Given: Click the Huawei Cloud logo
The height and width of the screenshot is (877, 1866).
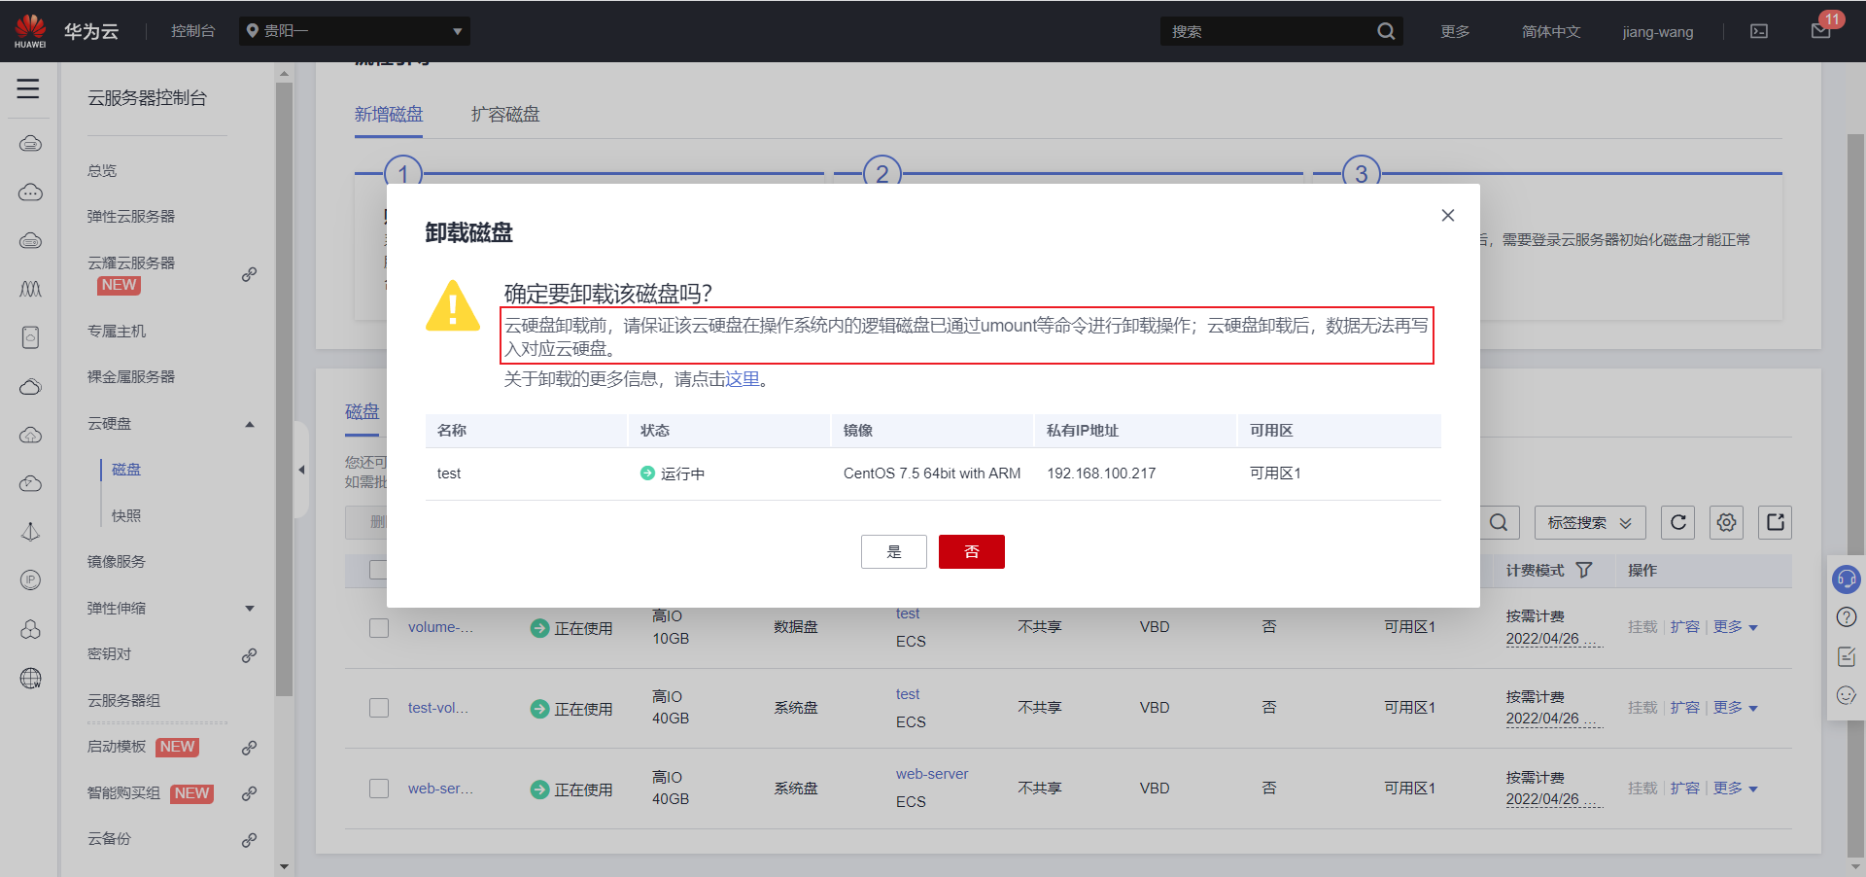Looking at the screenshot, I should (x=30, y=30).
